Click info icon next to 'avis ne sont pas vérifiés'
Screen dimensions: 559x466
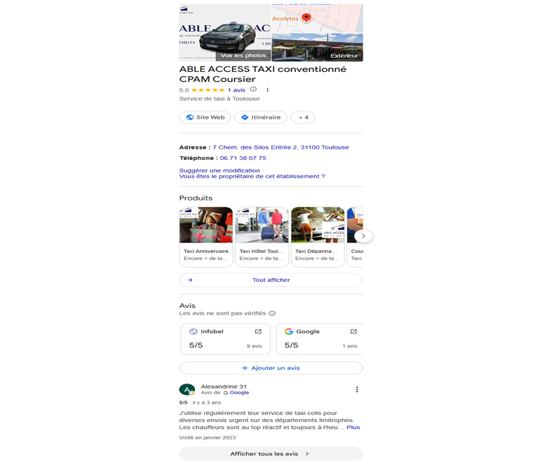272,314
